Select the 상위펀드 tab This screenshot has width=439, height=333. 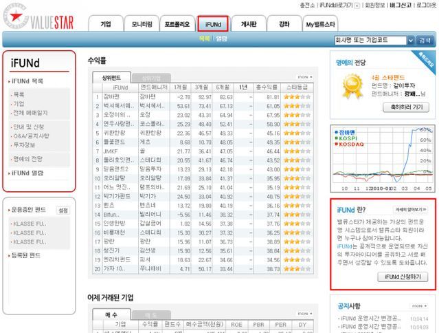(111, 77)
